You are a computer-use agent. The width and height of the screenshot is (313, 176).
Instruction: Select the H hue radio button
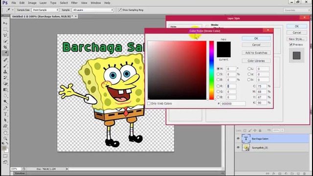pyautogui.click(x=218, y=68)
